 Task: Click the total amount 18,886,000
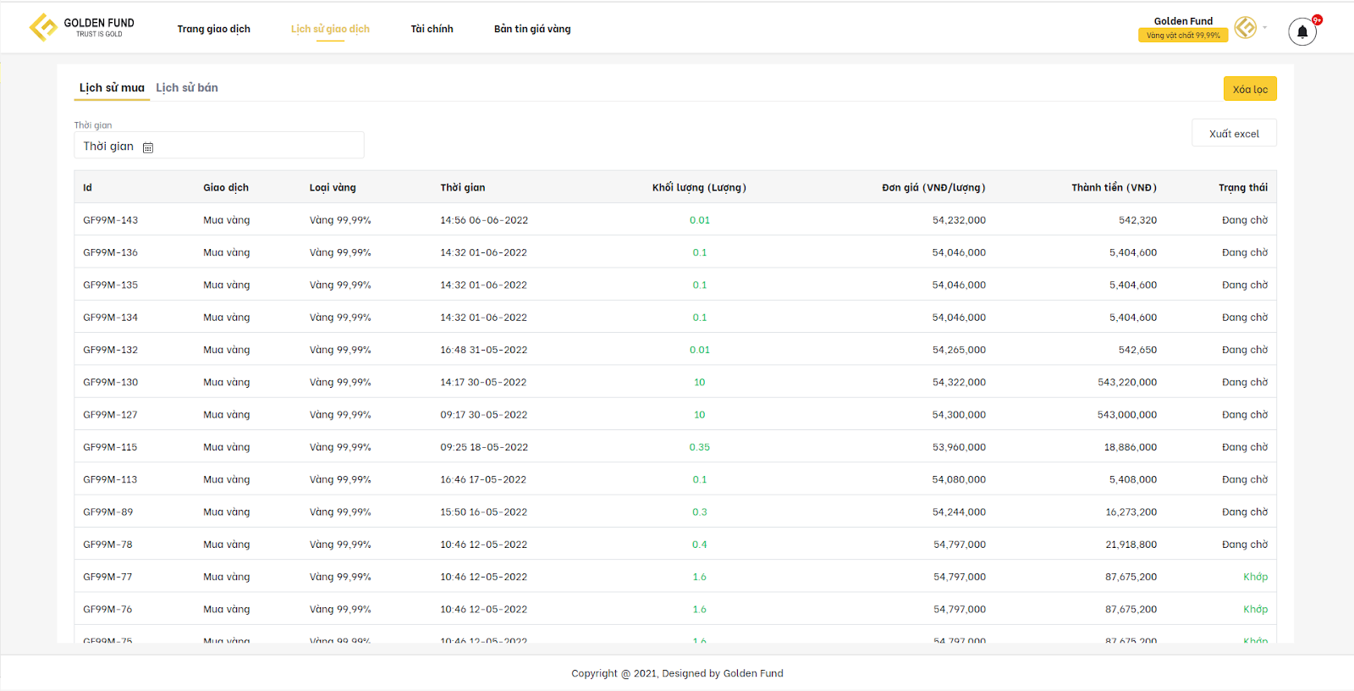1131,447
